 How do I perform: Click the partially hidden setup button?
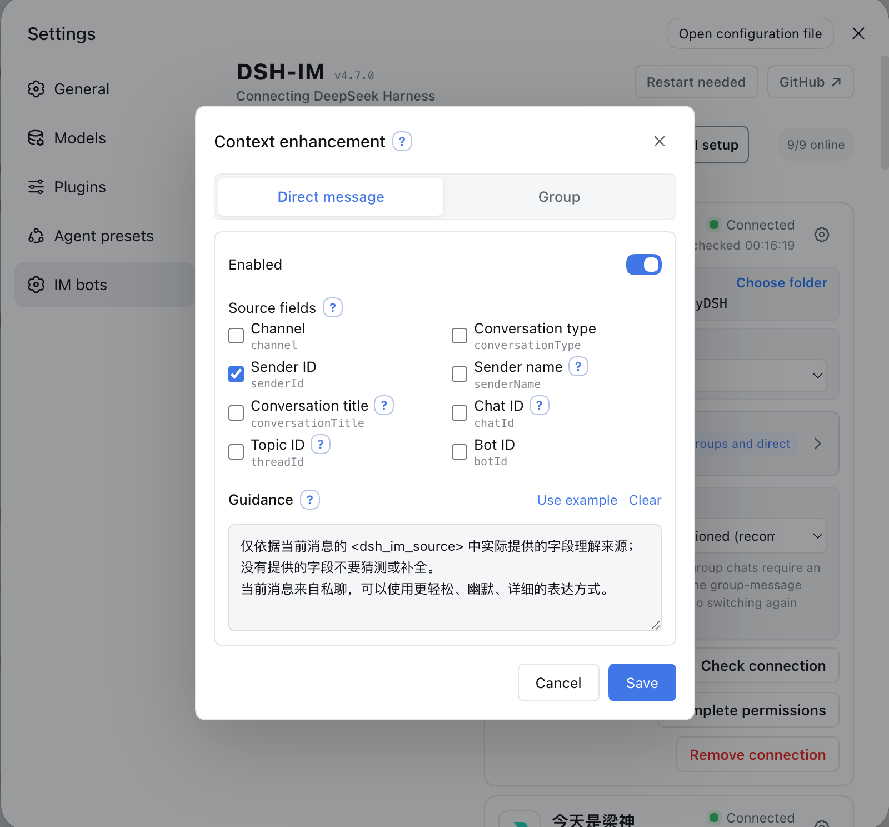(721, 145)
